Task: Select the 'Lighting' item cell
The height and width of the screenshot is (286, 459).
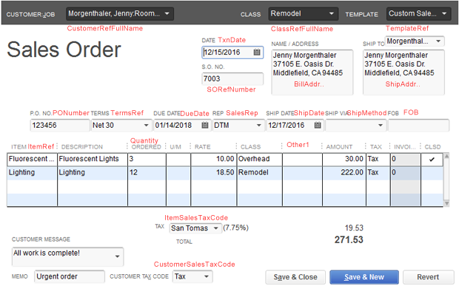Action: (x=32, y=173)
